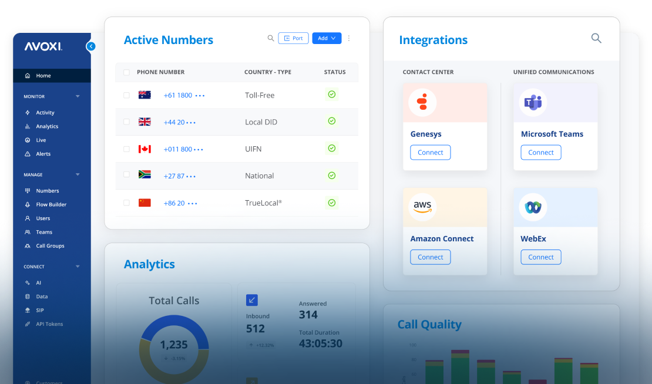Viewport: 652px width, 384px height.
Task: Toggle the select-all checkbox in table header
Action: coord(126,72)
